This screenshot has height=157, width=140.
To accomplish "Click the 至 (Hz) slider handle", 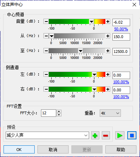I will click(81, 51).
